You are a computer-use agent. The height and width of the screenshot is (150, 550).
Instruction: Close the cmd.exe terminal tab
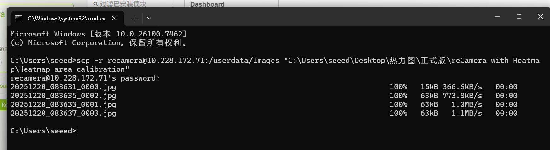tap(114, 18)
